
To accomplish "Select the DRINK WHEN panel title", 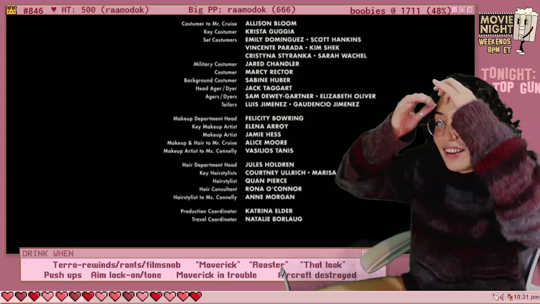I will pos(48,254).
